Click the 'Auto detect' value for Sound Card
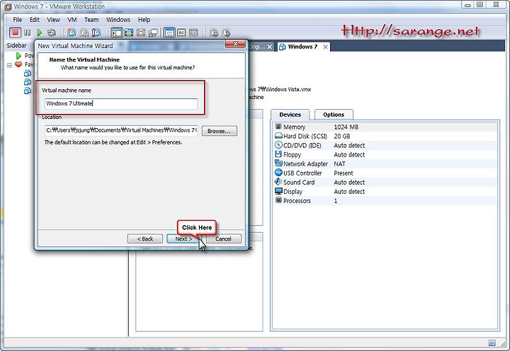Screen dimensions: 510x351 pos(349,183)
